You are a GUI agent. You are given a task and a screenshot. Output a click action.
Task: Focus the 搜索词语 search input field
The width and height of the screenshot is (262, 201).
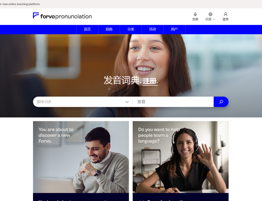coord(80,102)
